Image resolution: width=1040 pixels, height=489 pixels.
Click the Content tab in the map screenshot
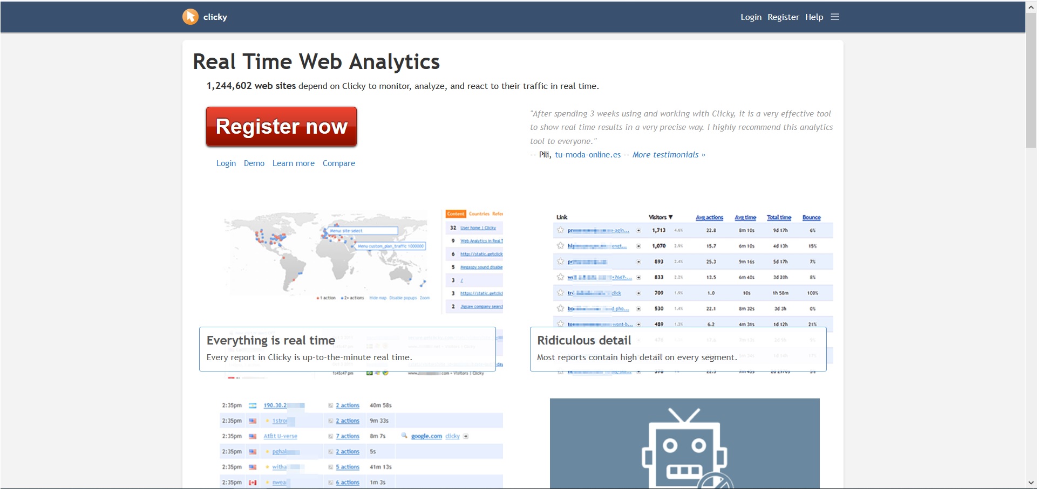[456, 214]
